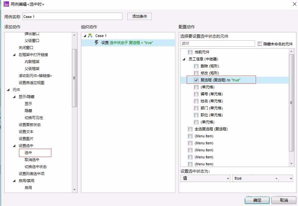Select the 取消选中 action
The height and width of the screenshot is (206, 298).
pyautogui.click(x=32, y=160)
